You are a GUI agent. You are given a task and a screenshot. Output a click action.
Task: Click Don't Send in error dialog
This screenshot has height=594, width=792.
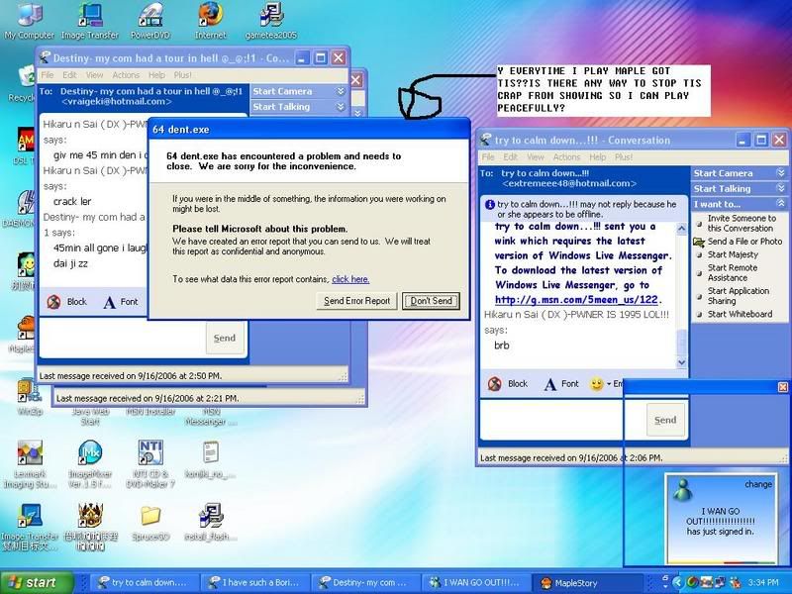pyautogui.click(x=431, y=301)
